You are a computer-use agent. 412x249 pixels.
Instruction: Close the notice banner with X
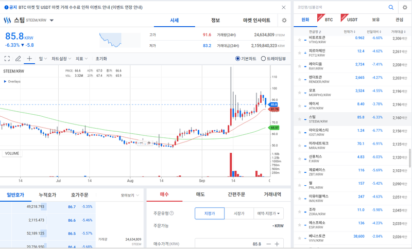(x=284, y=7)
